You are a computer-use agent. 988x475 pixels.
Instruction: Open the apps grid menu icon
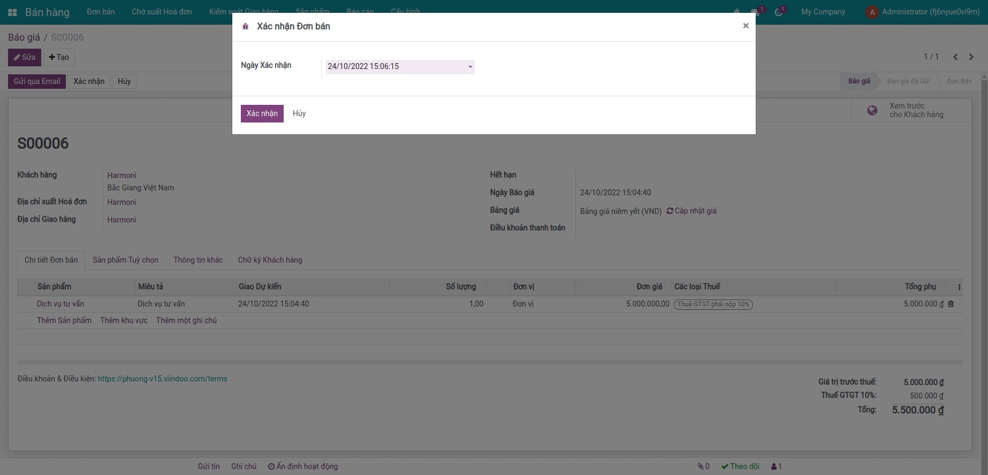12,12
